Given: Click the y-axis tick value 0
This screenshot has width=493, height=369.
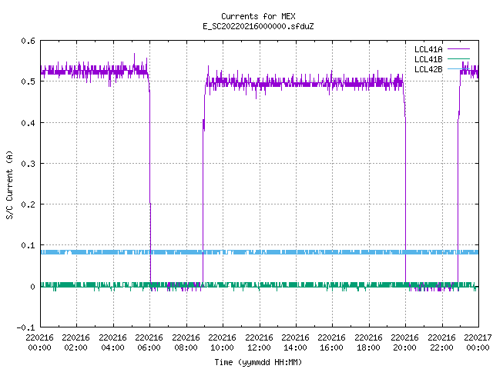Looking at the screenshot, I should (x=32, y=287).
